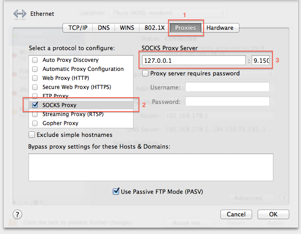This screenshot has height=234, width=301.
Task: Click the Cancel button
Action: click(236, 214)
